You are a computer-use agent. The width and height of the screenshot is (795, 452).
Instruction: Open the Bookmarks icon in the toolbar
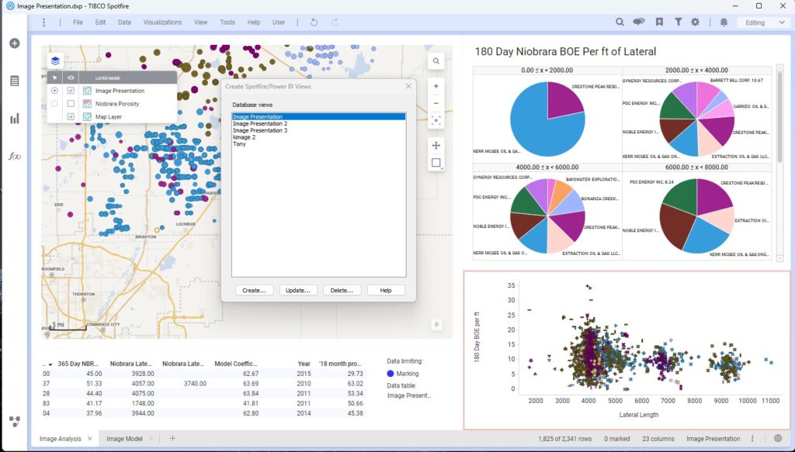coord(659,22)
